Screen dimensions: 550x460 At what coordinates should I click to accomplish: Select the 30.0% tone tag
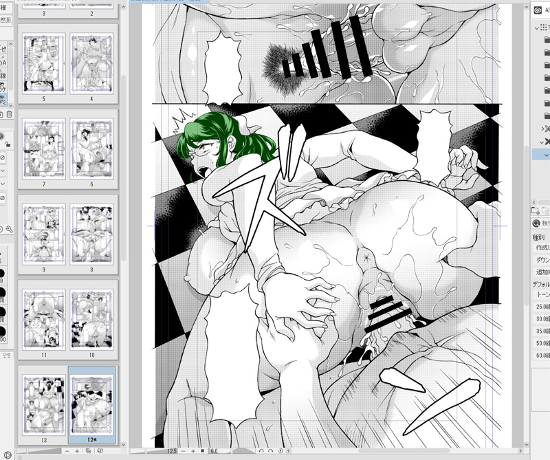click(542, 318)
